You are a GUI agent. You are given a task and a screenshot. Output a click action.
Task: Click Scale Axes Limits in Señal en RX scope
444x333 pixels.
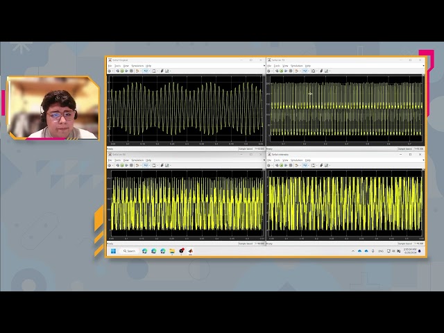click(154, 165)
